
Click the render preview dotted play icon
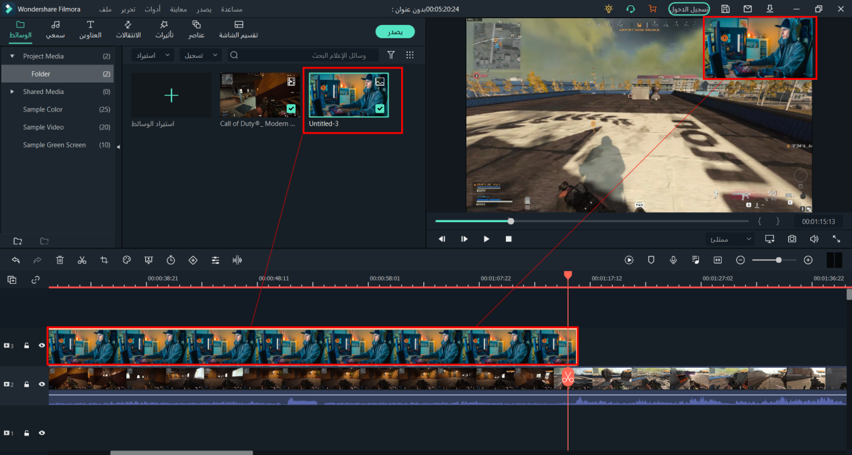click(629, 260)
